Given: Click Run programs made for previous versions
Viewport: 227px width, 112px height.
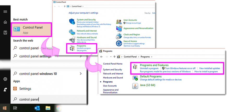Looking at the screenshot, I should pos(165,71).
